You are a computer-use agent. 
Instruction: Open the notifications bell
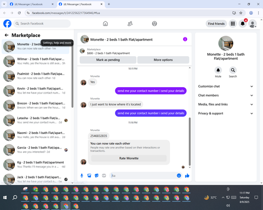click(242, 24)
